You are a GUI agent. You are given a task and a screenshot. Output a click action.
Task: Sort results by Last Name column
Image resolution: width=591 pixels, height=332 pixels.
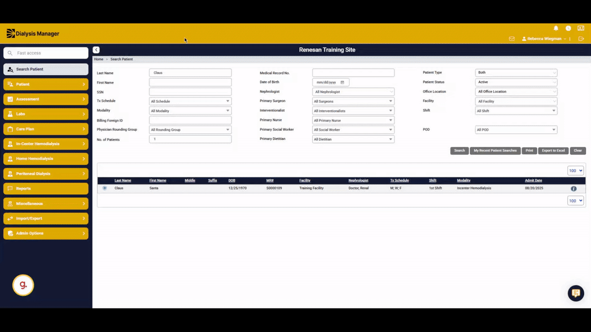[123, 181]
